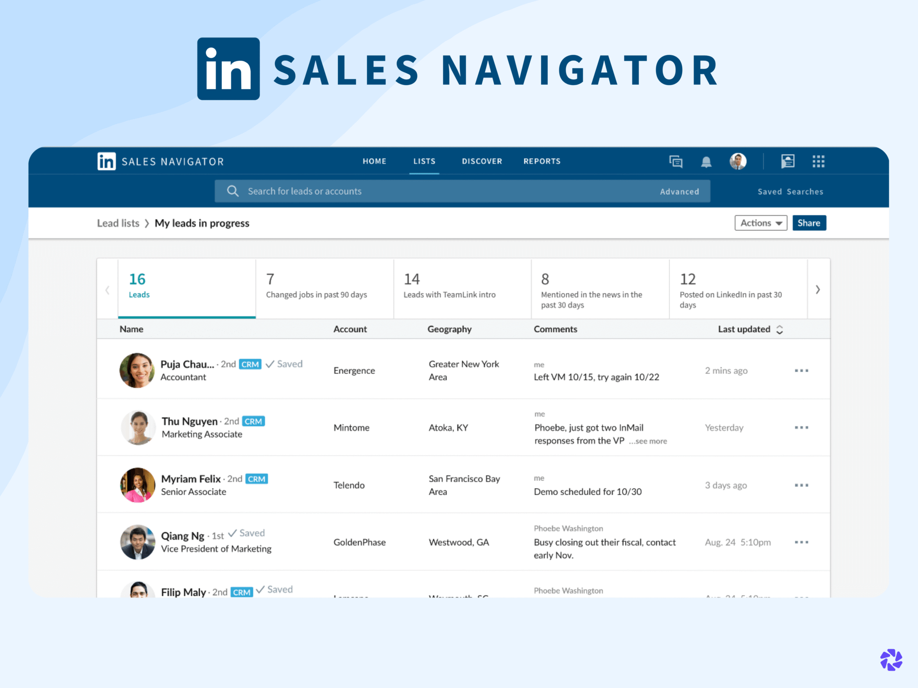The width and height of the screenshot is (918, 688).
Task: Open the apps grid icon
Action: tap(818, 161)
